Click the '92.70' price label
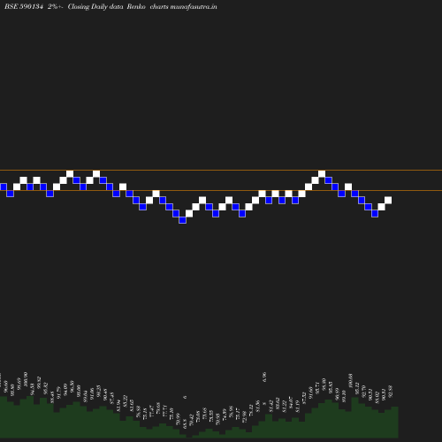The image size is (442, 442). 363,392
